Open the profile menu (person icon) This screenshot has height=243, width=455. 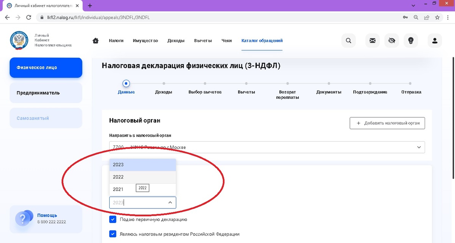pos(435,41)
